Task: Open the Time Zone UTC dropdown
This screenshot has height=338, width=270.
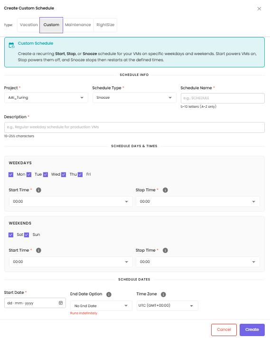Action: (167, 306)
